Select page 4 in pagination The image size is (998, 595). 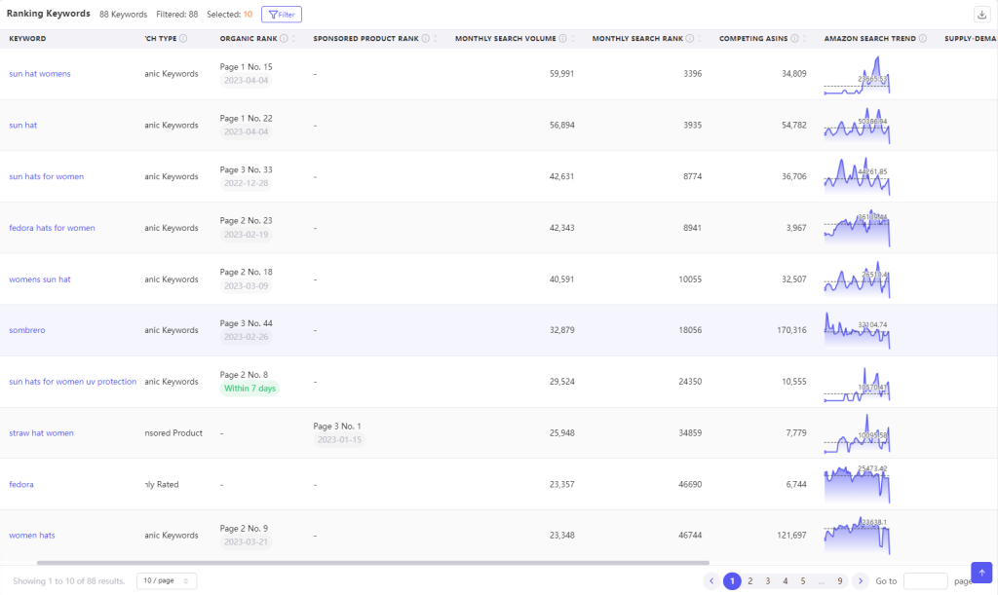pyautogui.click(x=786, y=581)
